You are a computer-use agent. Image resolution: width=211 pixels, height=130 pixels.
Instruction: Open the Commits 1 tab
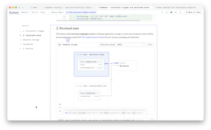click(25, 12)
